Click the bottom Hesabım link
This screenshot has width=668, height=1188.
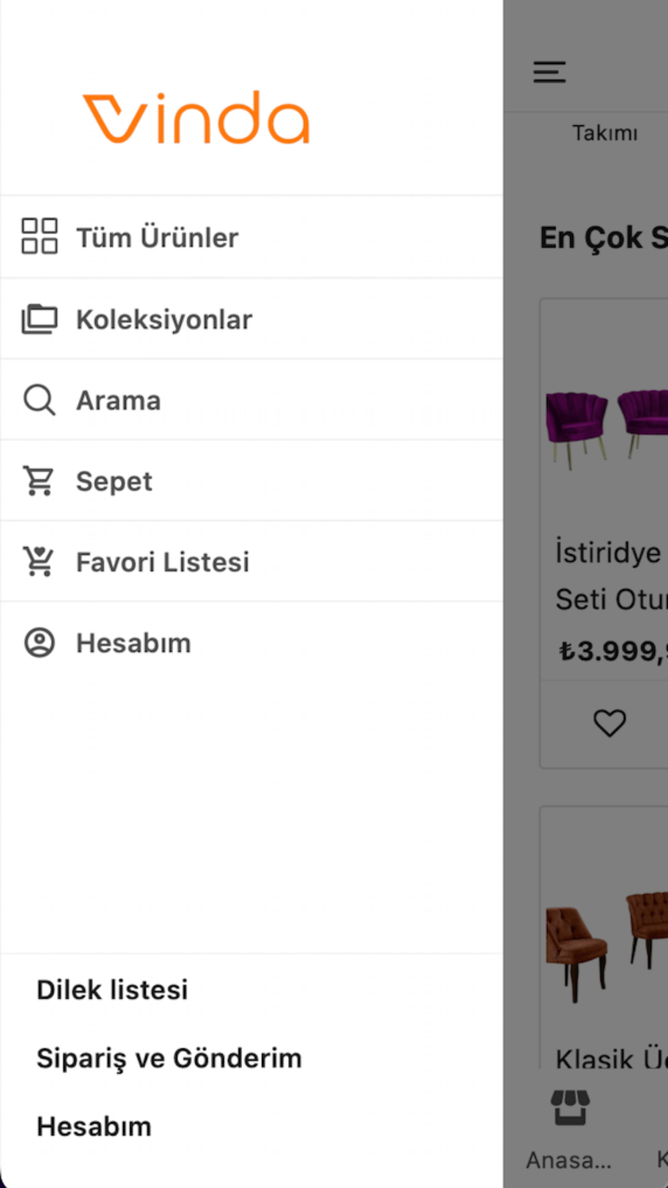(x=94, y=1127)
